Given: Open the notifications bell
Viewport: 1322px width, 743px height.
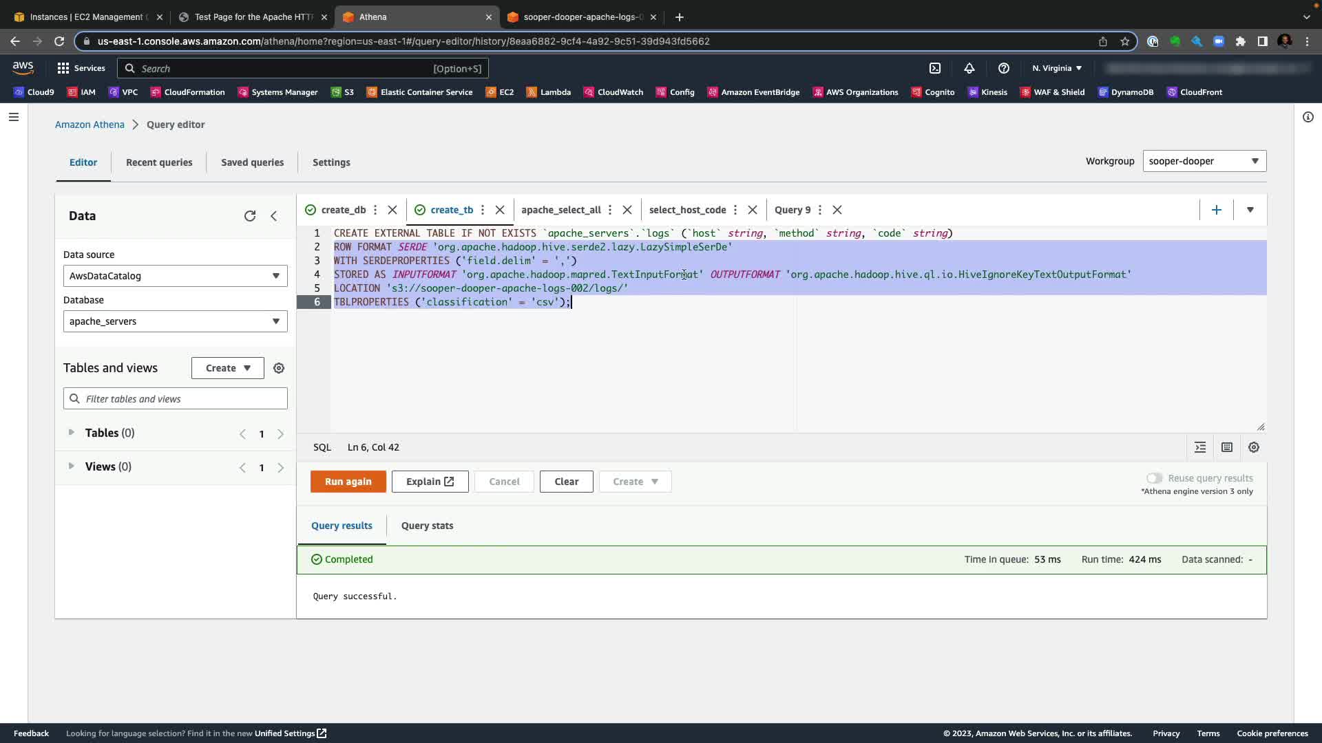Looking at the screenshot, I should [x=969, y=68].
